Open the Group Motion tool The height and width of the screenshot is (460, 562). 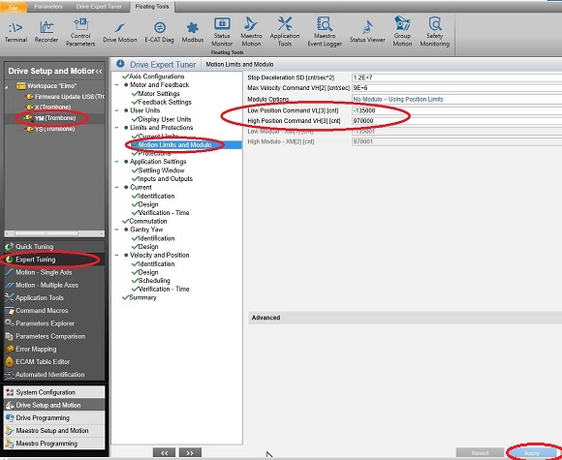tap(402, 32)
